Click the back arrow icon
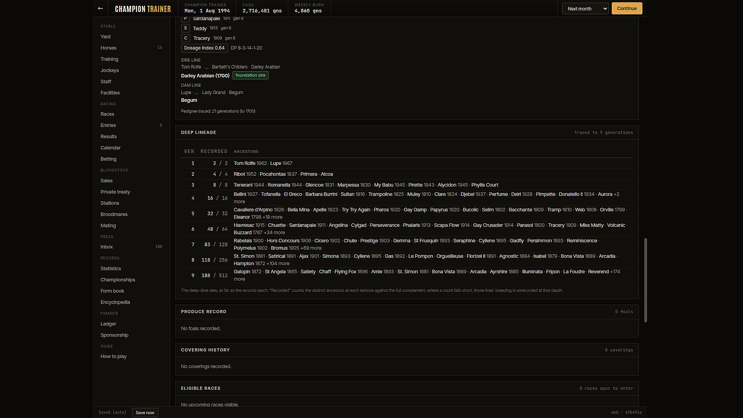Viewport: 743px width, 418px height. 100,9
